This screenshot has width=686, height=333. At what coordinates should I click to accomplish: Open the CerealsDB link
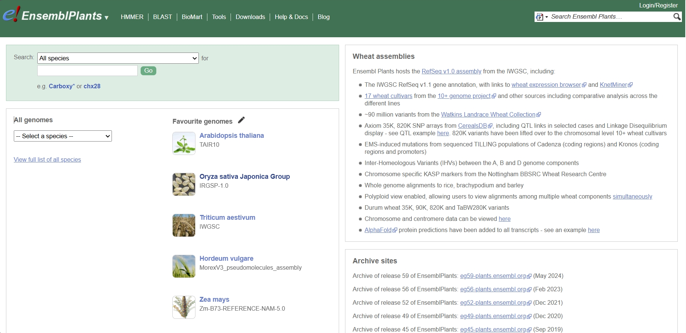pos(472,126)
